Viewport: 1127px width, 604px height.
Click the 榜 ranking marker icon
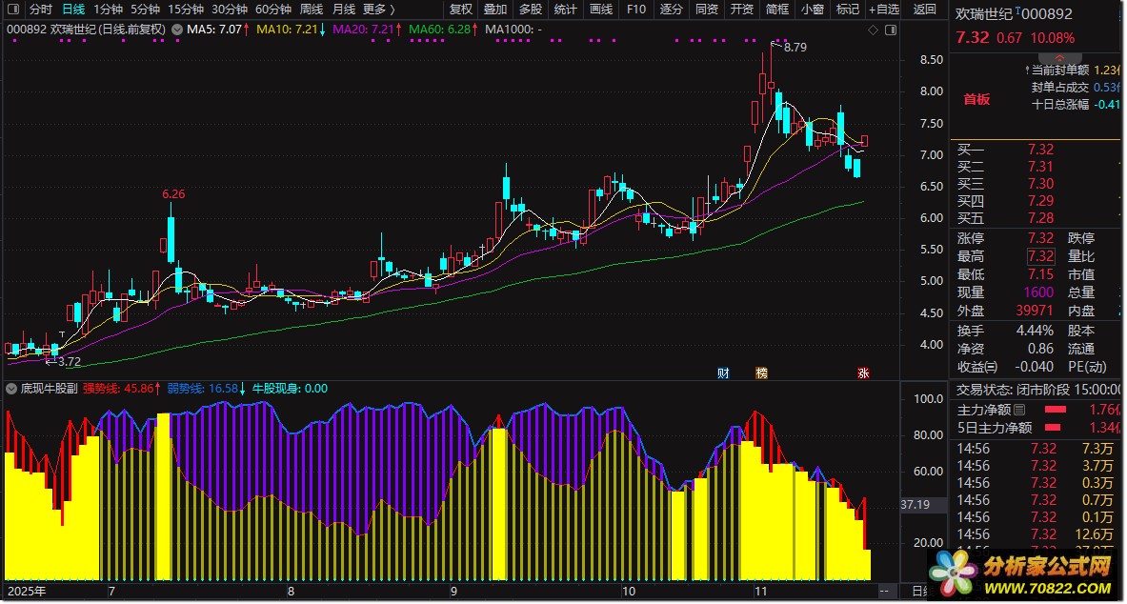pyautogui.click(x=761, y=372)
